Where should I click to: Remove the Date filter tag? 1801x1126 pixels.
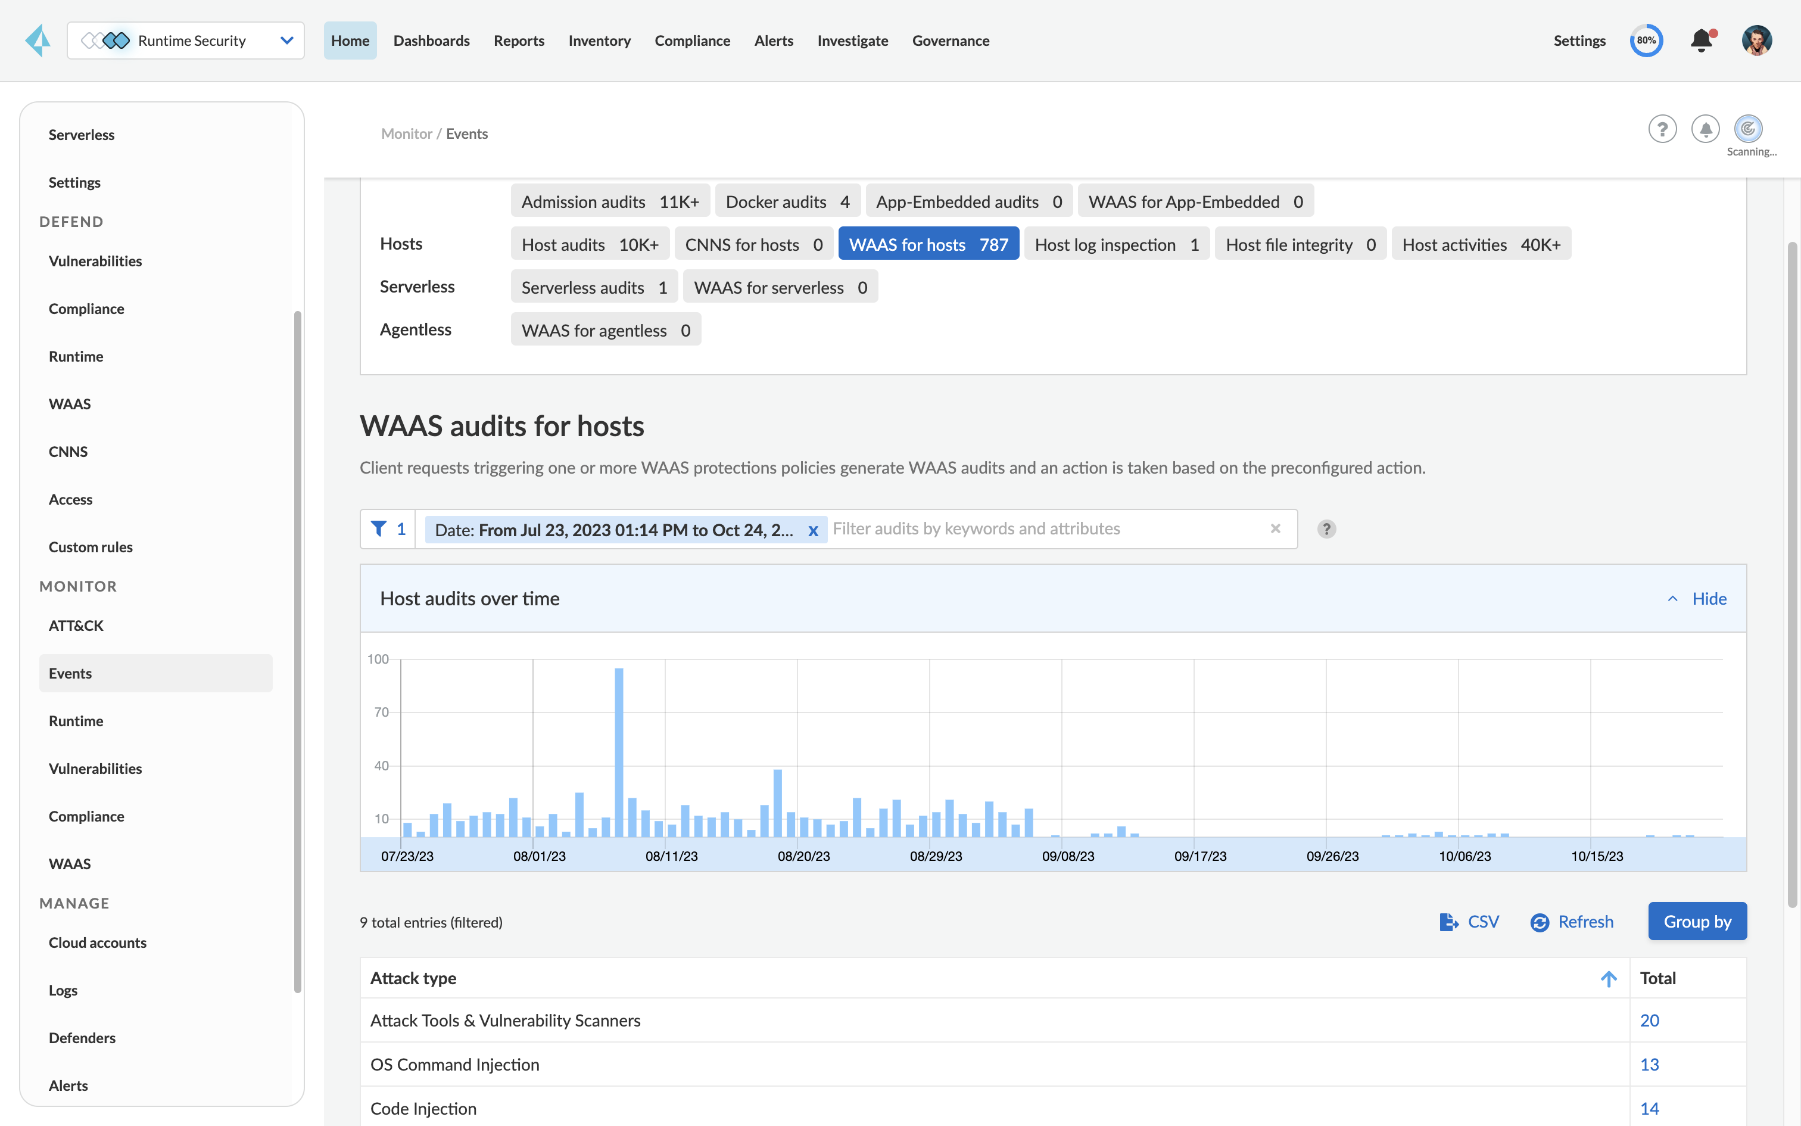(813, 530)
